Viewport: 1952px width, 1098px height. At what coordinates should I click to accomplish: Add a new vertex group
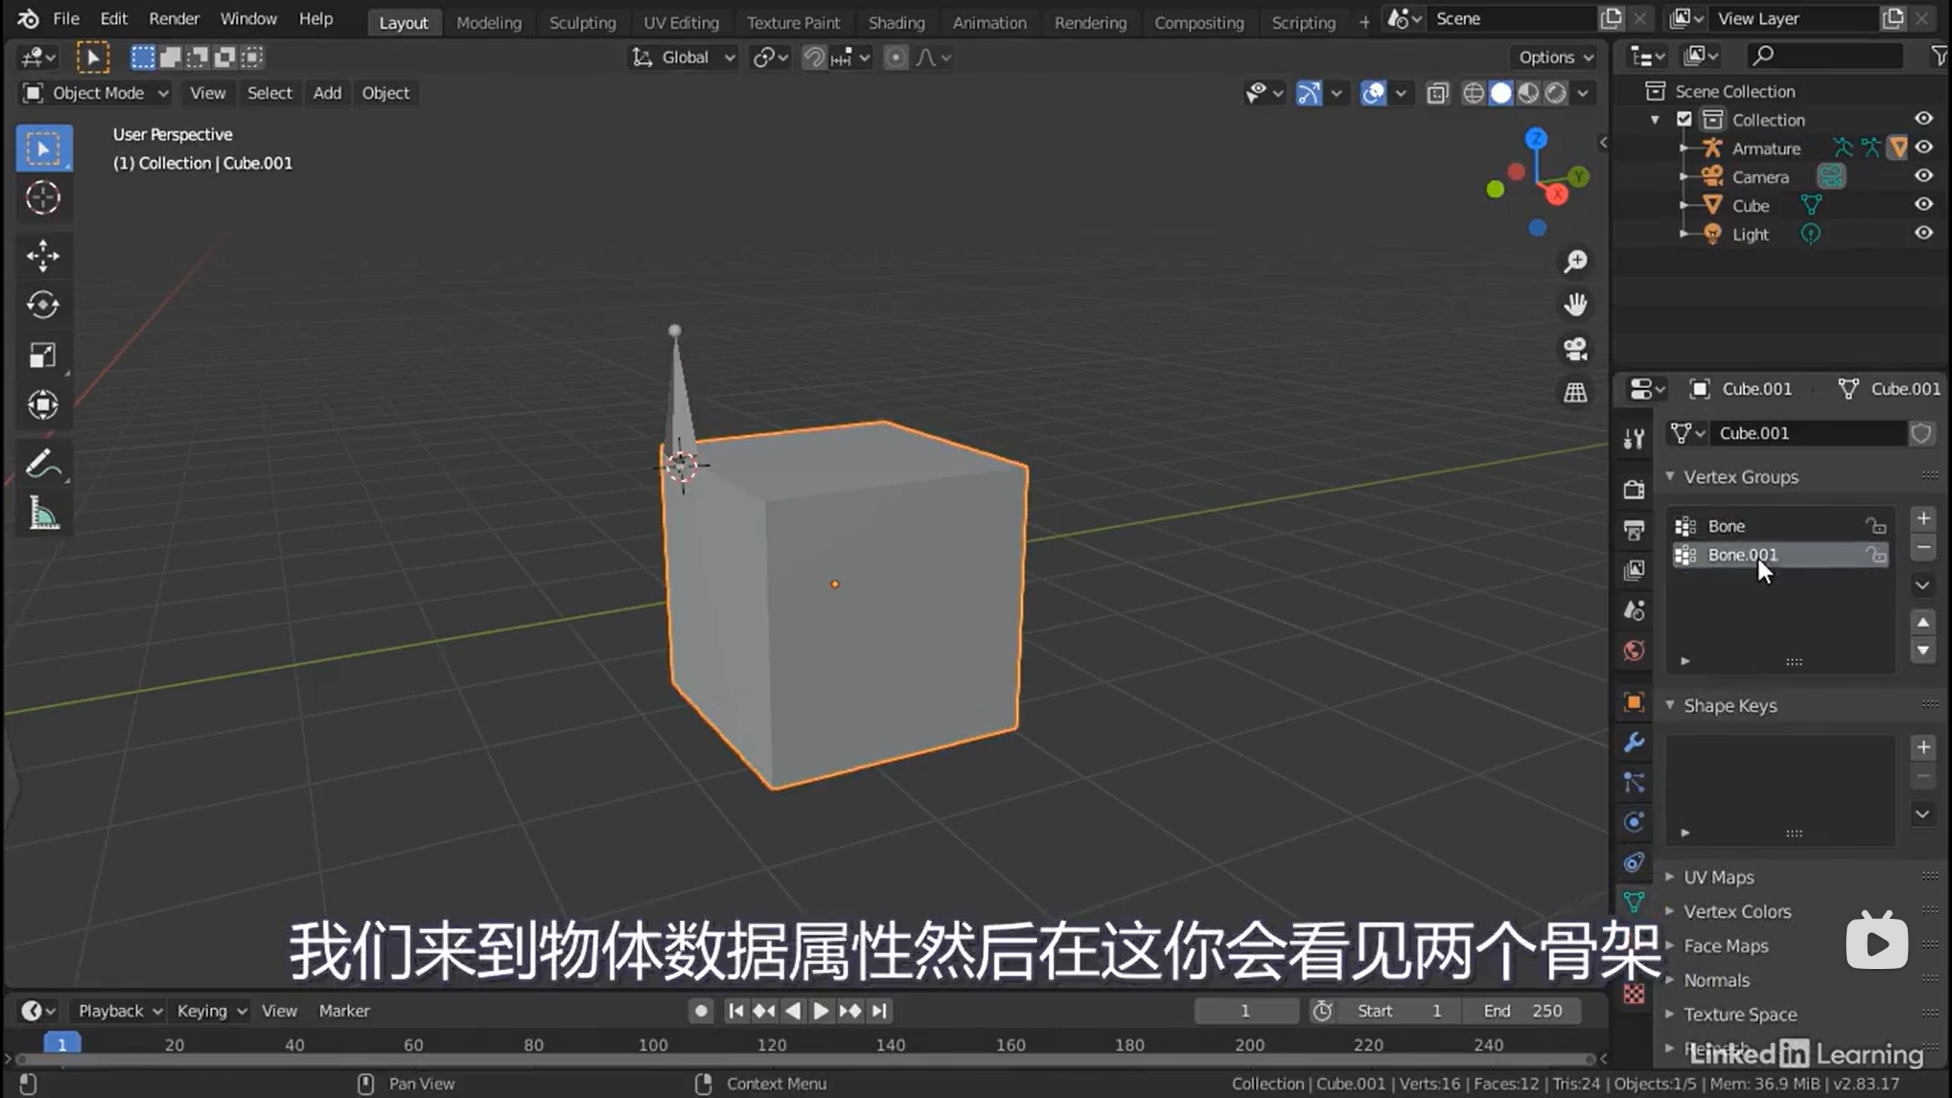[x=1923, y=519]
